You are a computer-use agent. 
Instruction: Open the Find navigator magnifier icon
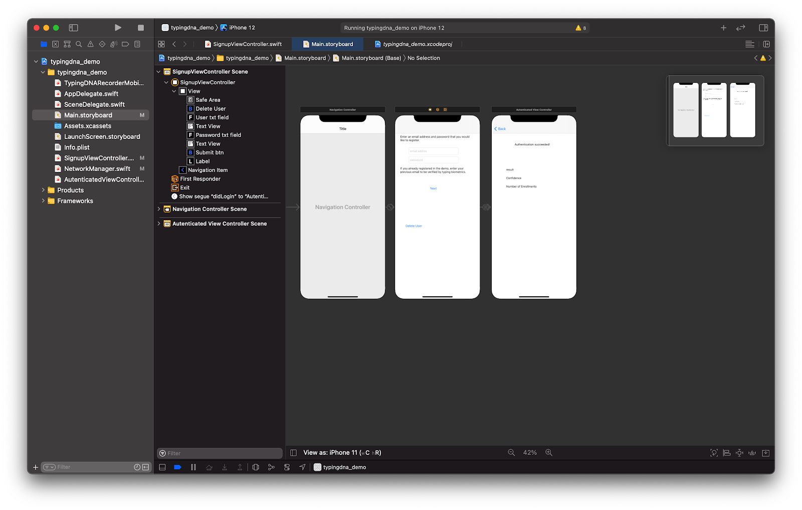coord(79,44)
